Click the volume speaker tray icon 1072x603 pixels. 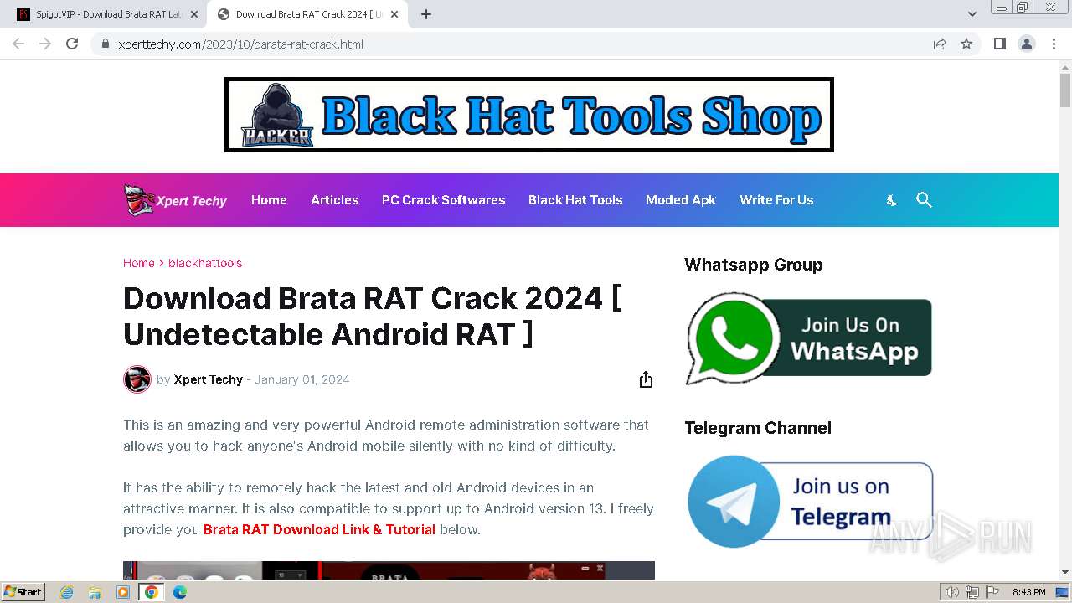(x=953, y=592)
